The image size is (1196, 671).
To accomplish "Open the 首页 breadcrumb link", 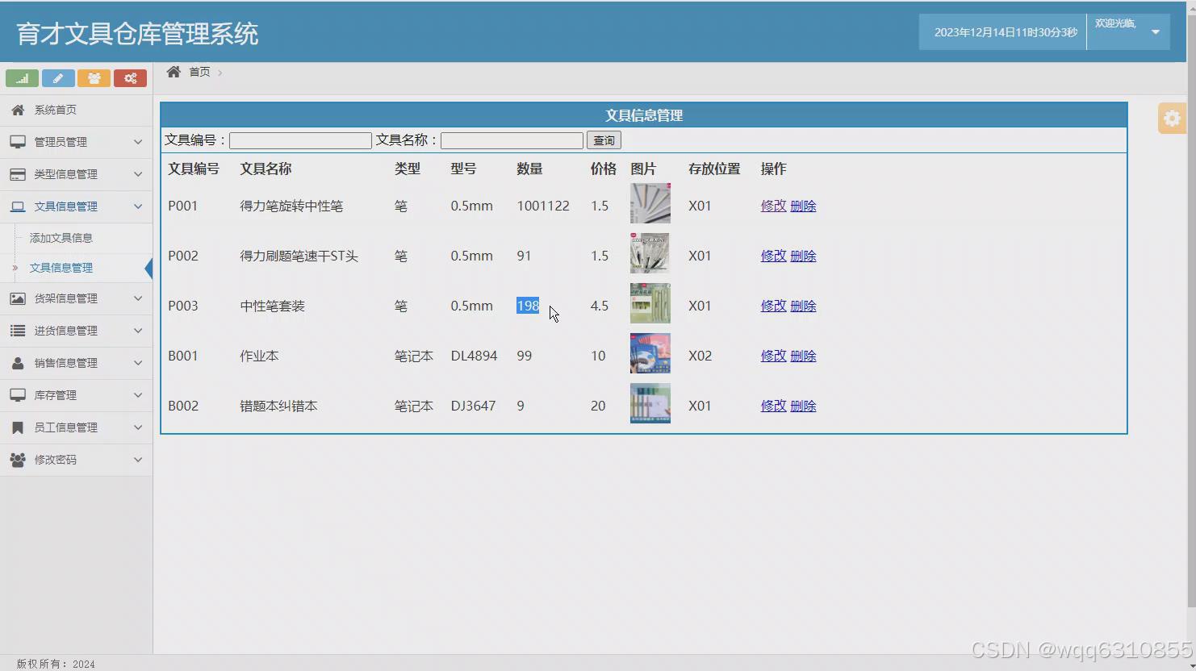I will coord(199,71).
